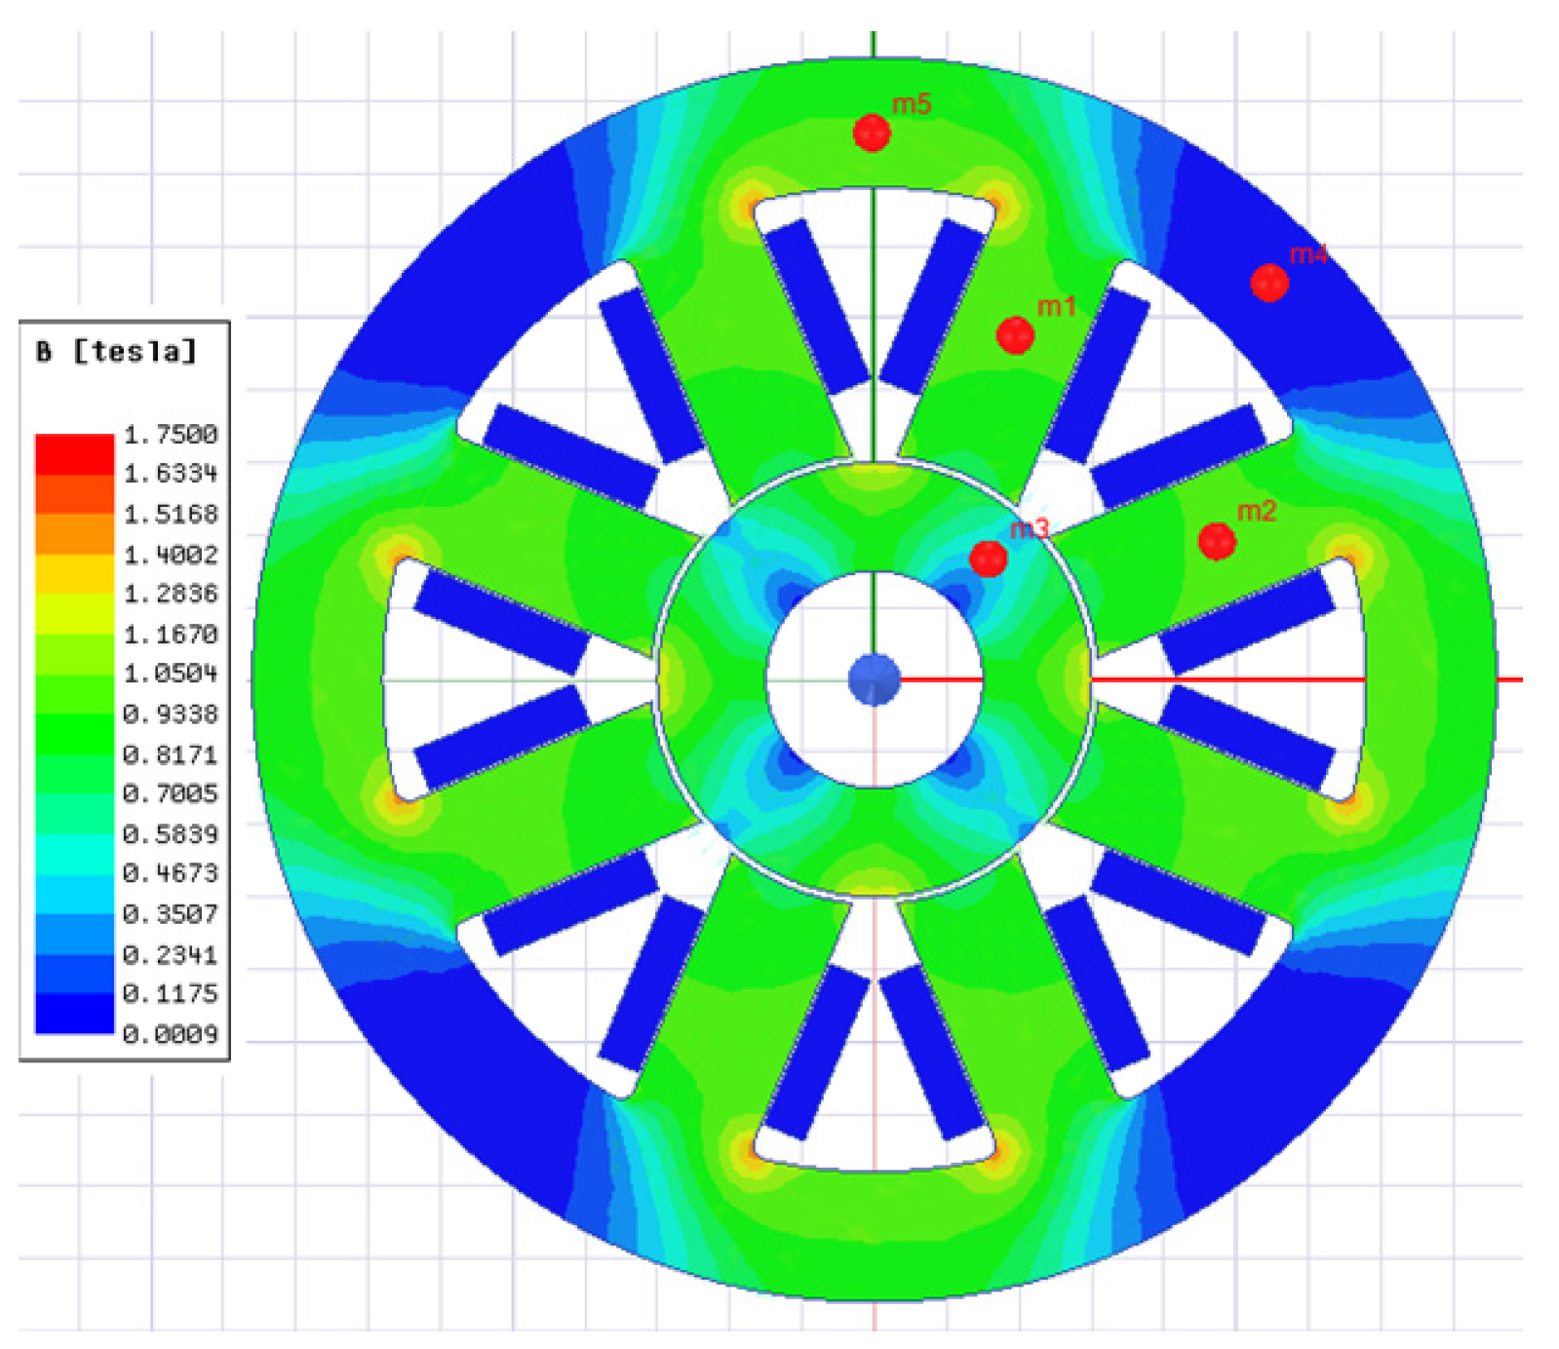Select the red m2 marker dot
Screen dimensions: 1559x1349
pos(1217,541)
